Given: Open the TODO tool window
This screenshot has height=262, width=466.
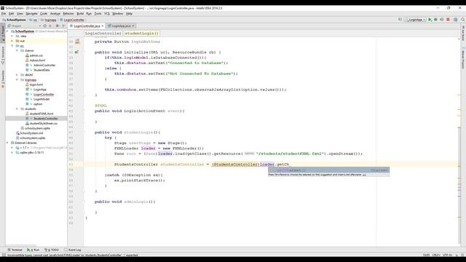Looking at the screenshot, I should click(x=52, y=250).
